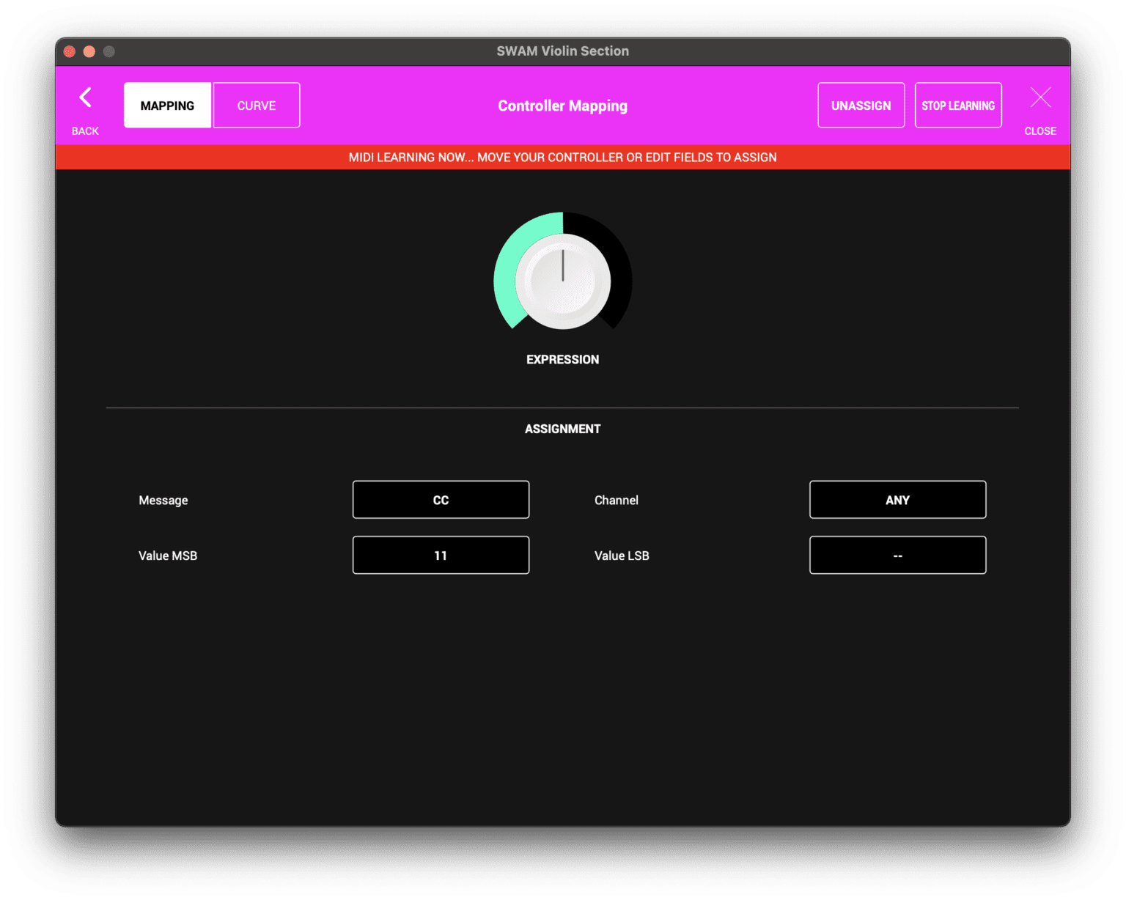
Task: Click the EXPRESSION label under the knob
Action: (x=562, y=360)
